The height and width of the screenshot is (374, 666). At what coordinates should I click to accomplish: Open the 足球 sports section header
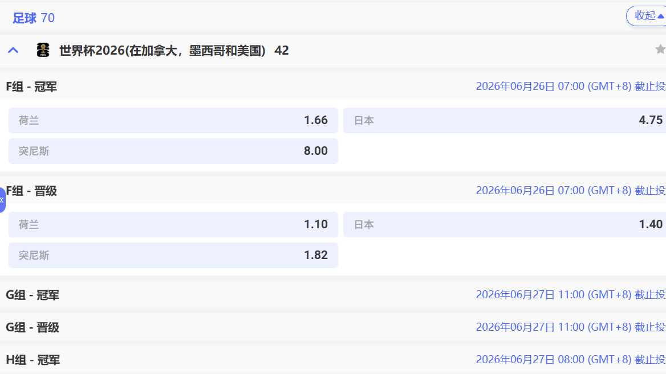[x=23, y=18]
